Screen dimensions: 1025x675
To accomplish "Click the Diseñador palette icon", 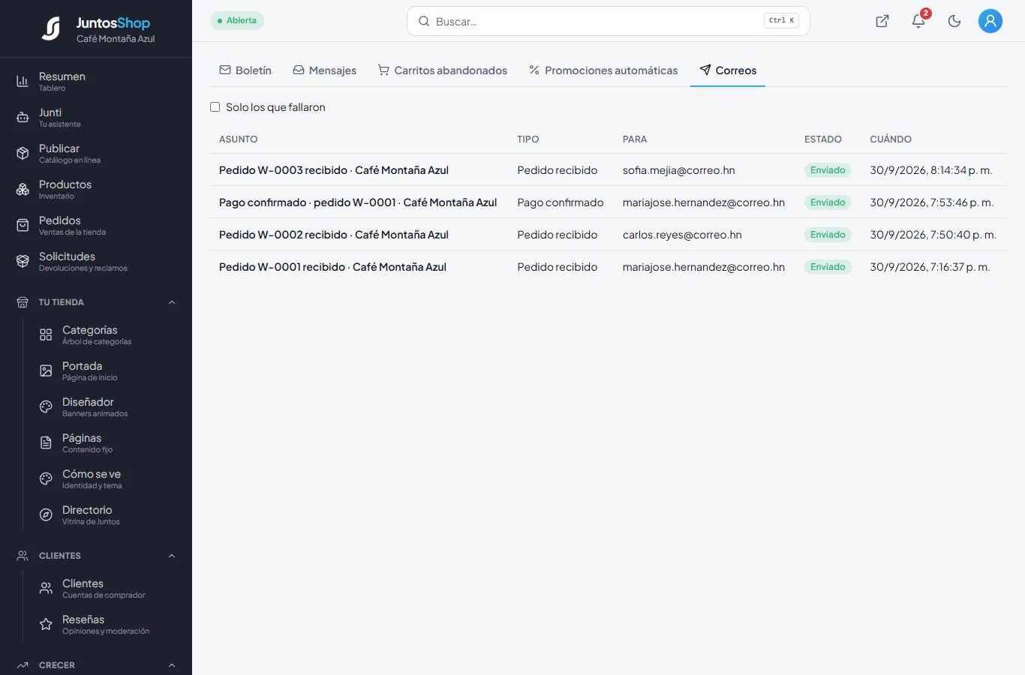I will click(x=46, y=406).
